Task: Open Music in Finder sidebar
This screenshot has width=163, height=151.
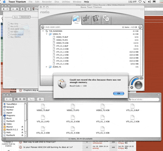Action: click(9, 118)
